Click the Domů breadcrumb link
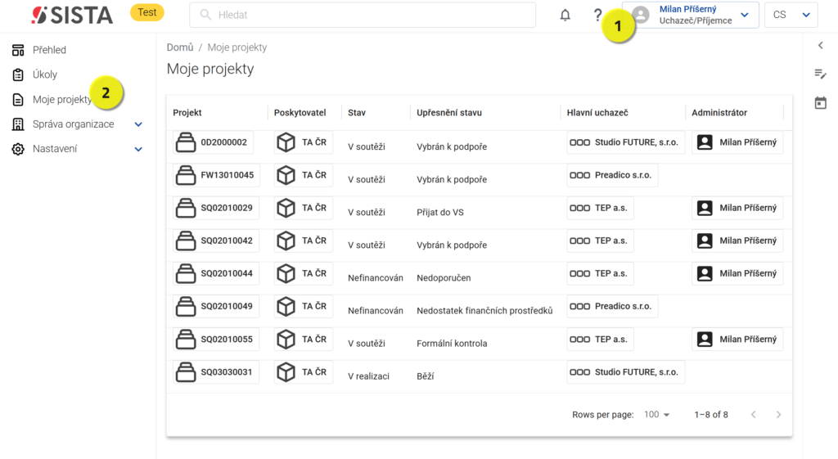The image size is (838, 459). click(x=180, y=47)
